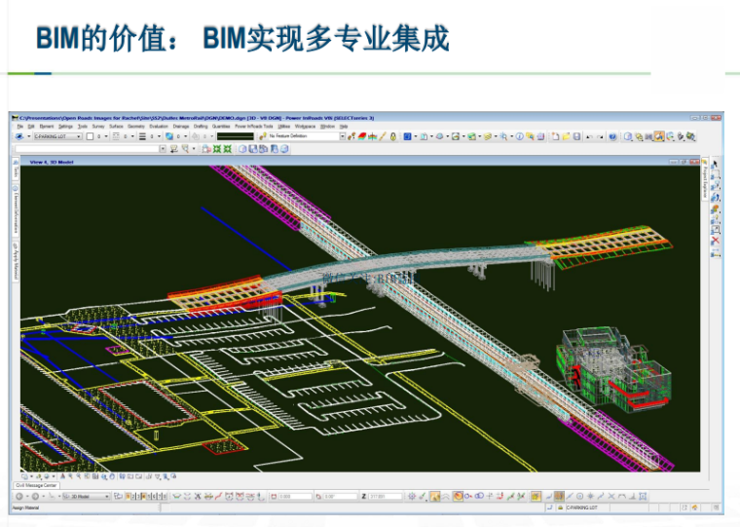Click the New file icon
Viewport: 740px width, 527px height.
pyautogui.click(x=554, y=137)
